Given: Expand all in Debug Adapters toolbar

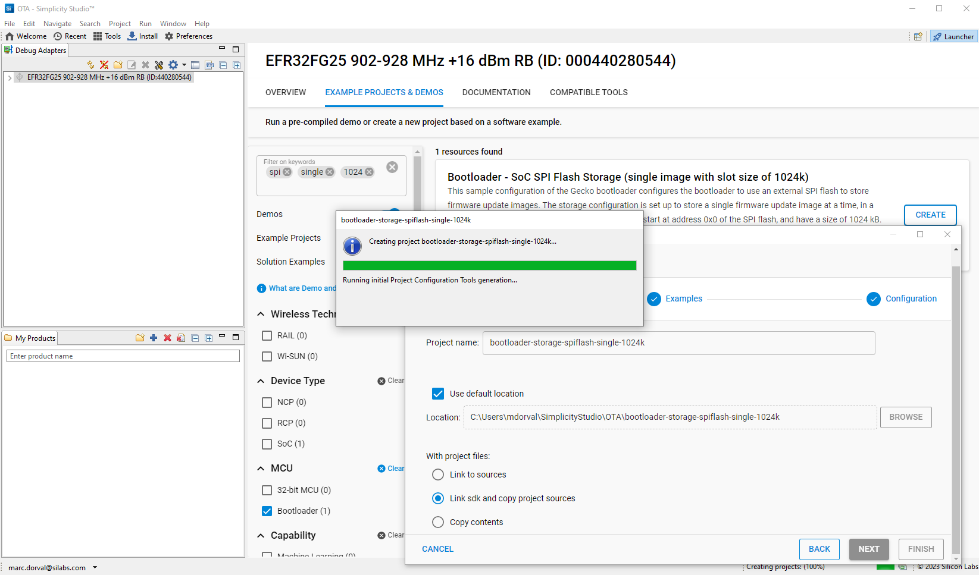Looking at the screenshot, I should [236, 65].
